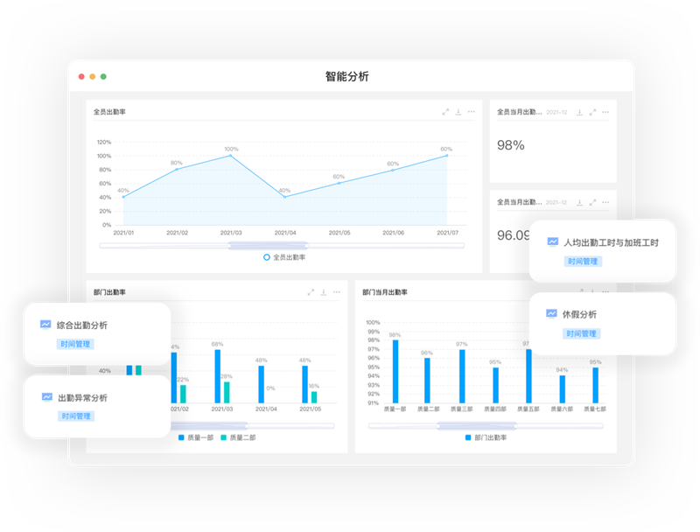Expand the 全员出勤率 chart to fullscreen
The height and width of the screenshot is (532, 700).
tap(445, 112)
